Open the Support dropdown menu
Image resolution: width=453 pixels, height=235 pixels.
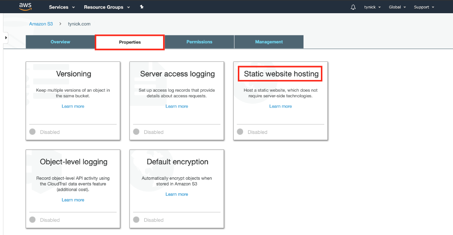pos(424,7)
